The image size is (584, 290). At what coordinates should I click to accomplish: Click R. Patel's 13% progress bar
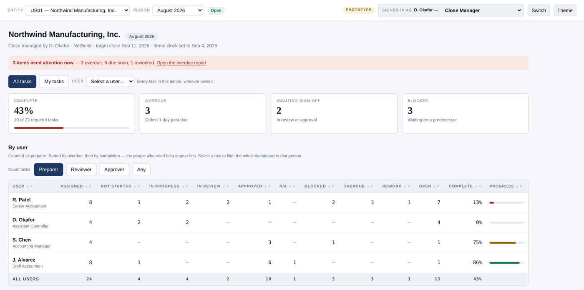tap(507, 202)
